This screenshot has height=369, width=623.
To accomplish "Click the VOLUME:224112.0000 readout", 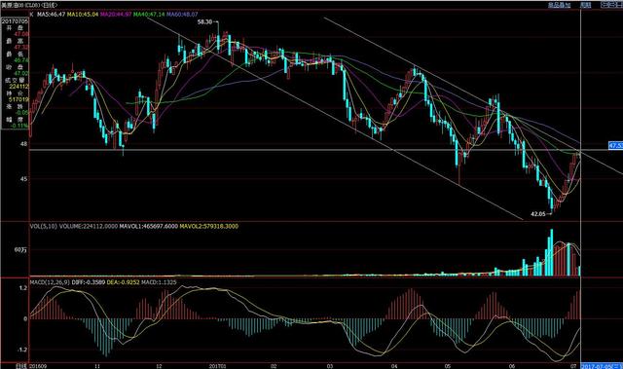I will pos(89,226).
